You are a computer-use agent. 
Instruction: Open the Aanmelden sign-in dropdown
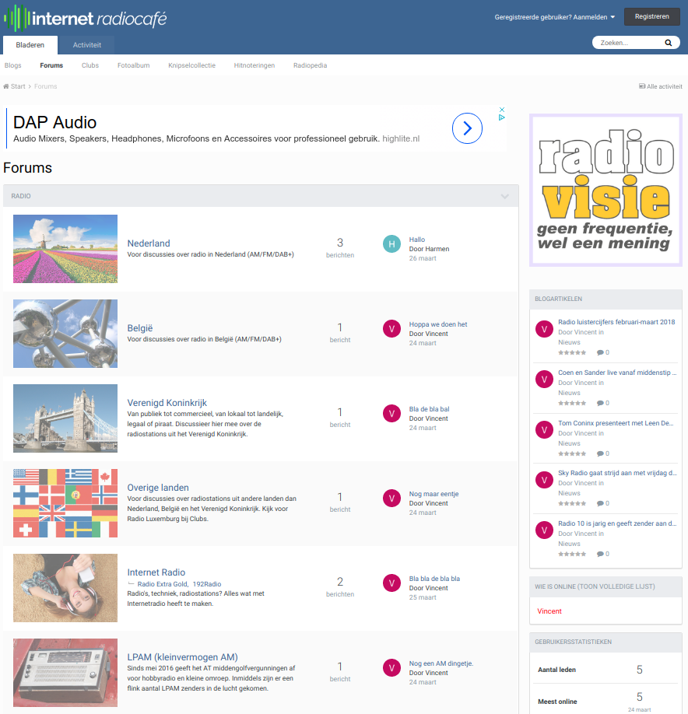tap(555, 17)
